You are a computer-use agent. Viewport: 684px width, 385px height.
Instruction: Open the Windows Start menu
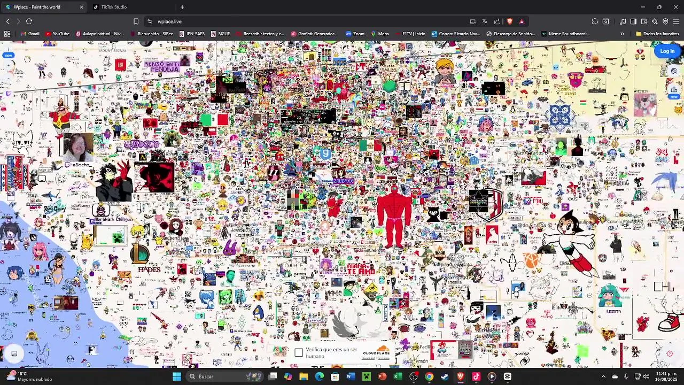[x=177, y=376]
